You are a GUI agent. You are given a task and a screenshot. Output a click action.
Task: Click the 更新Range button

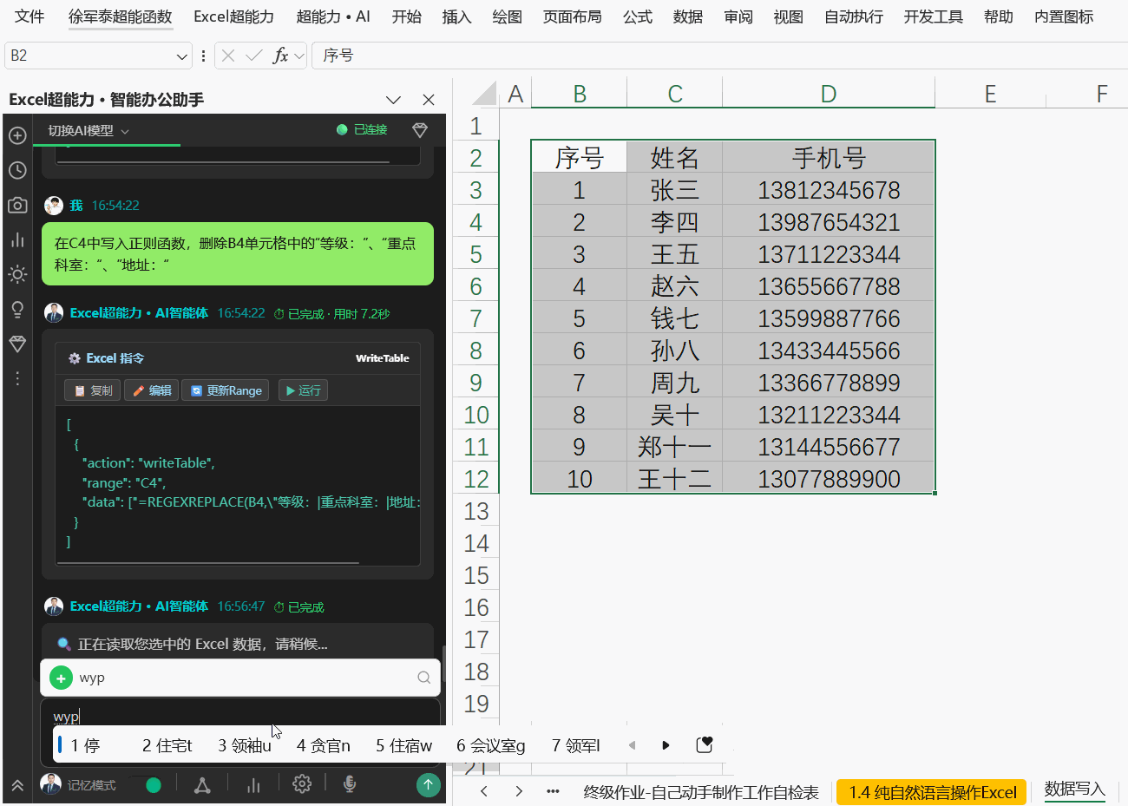coord(226,390)
